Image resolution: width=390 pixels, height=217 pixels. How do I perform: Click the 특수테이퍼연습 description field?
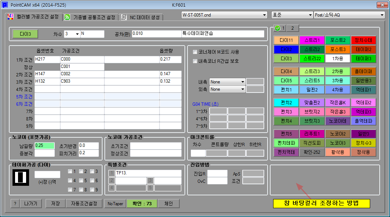pyautogui.click(x=223, y=34)
